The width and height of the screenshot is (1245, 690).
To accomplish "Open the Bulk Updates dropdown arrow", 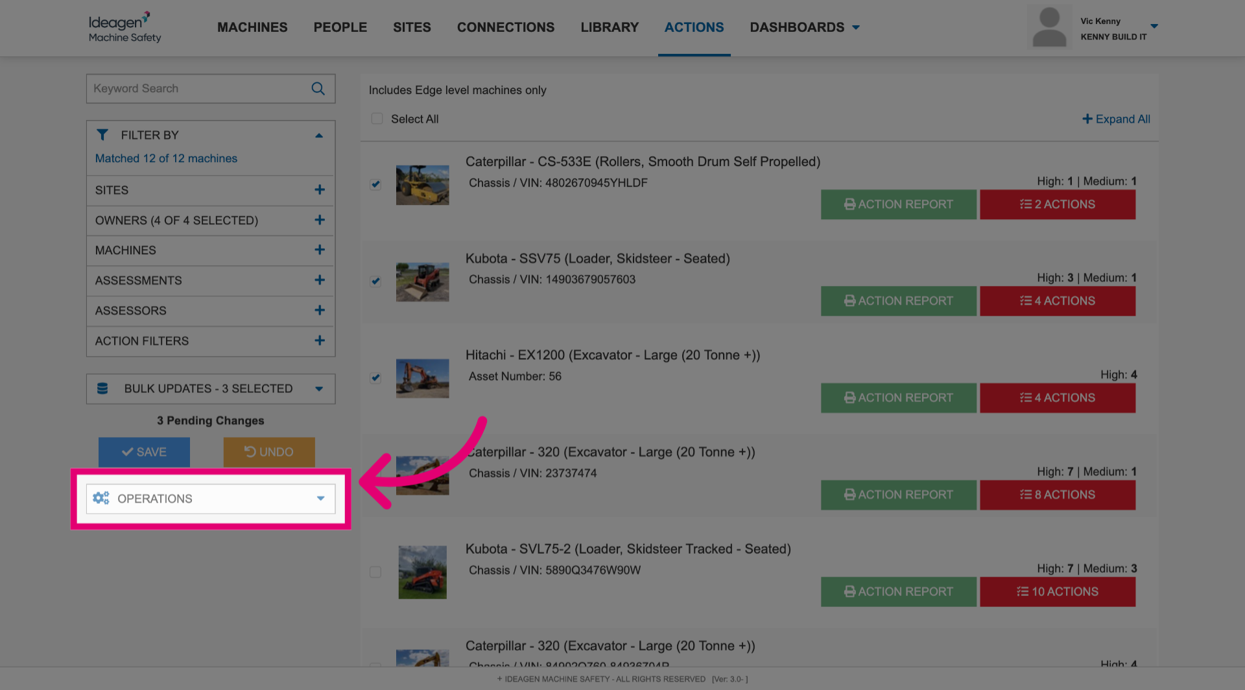I will [319, 389].
